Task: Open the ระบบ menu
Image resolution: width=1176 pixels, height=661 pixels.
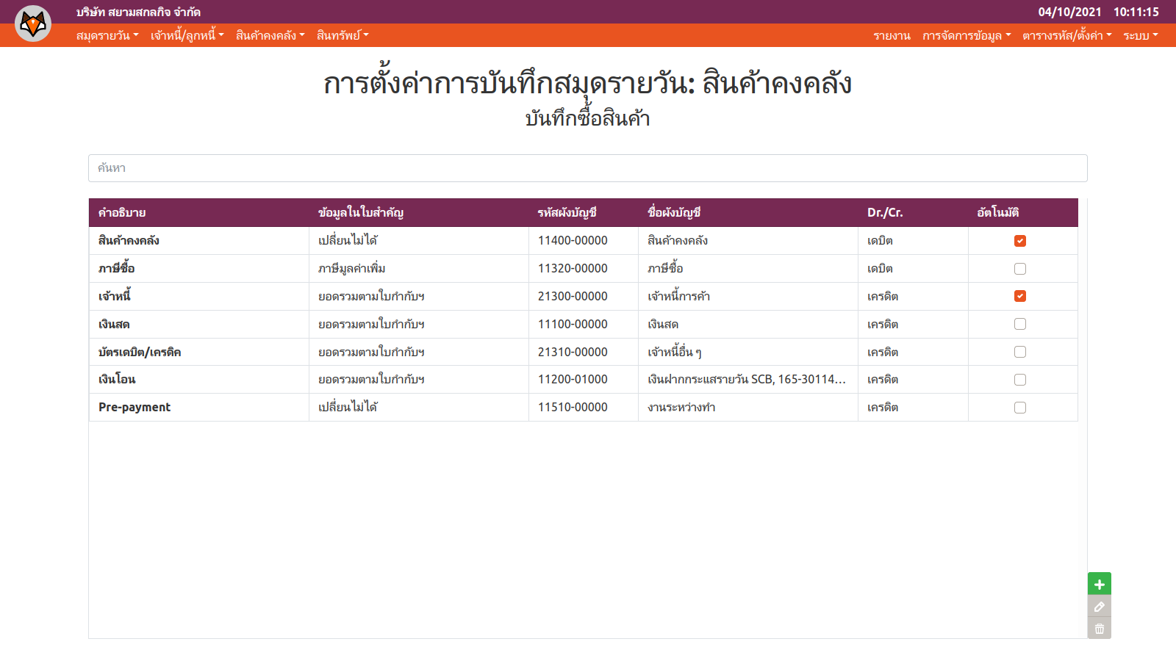Action: point(1140,35)
